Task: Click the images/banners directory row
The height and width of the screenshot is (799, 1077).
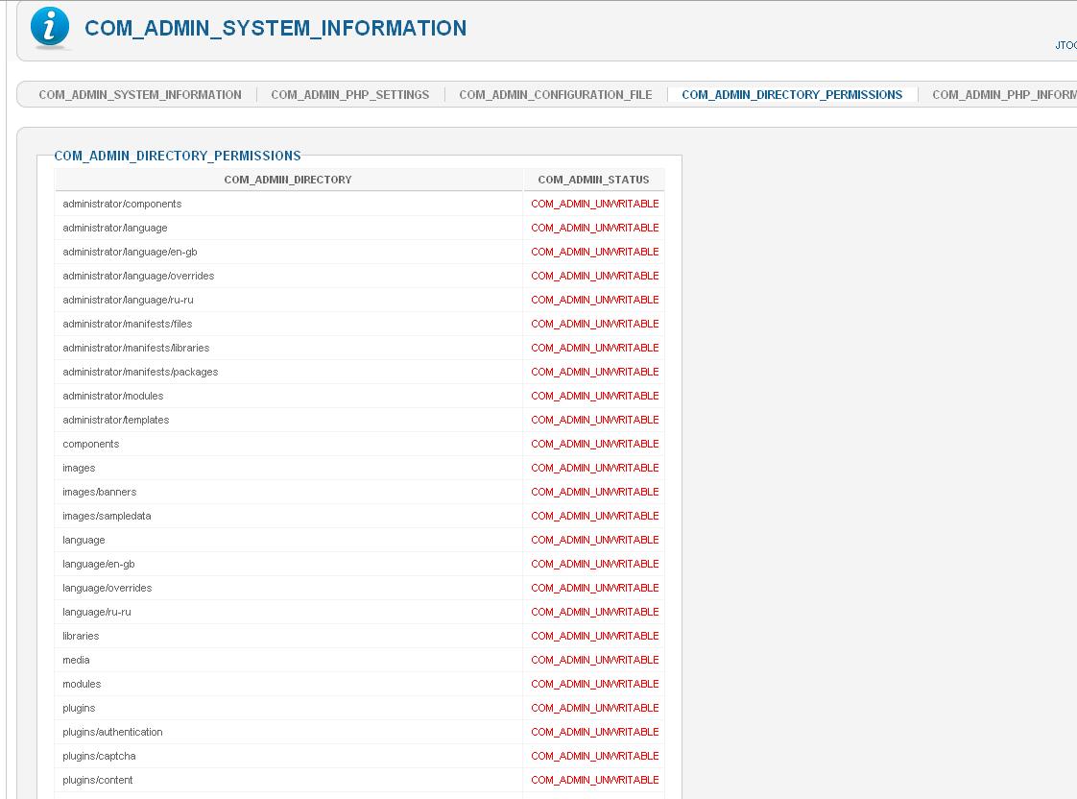Action: tap(100, 492)
